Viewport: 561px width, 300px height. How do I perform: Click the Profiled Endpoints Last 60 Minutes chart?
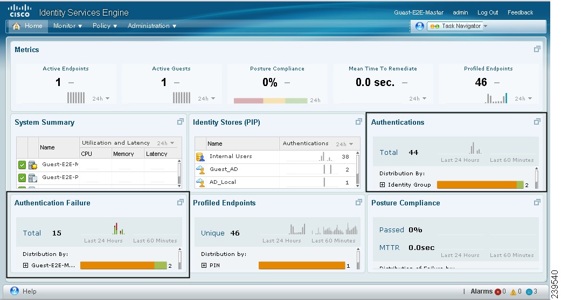click(x=334, y=229)
